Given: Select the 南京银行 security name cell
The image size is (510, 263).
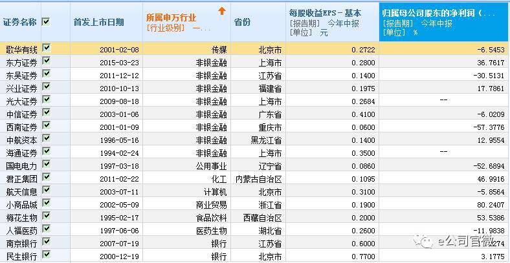Looking at the screenshot, I should click(x=21, y=243).
